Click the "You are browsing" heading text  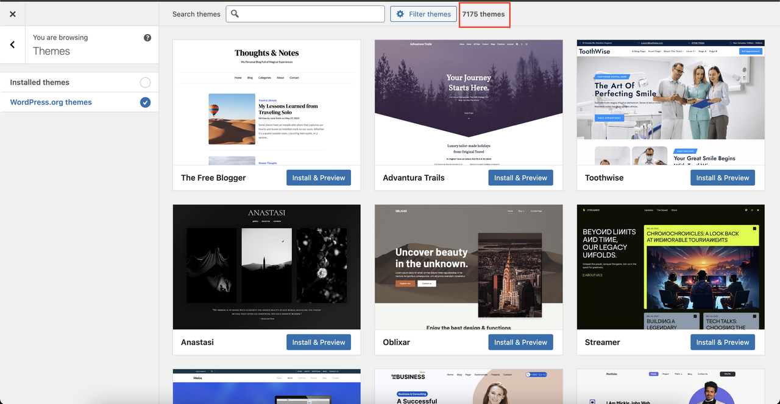60,37
